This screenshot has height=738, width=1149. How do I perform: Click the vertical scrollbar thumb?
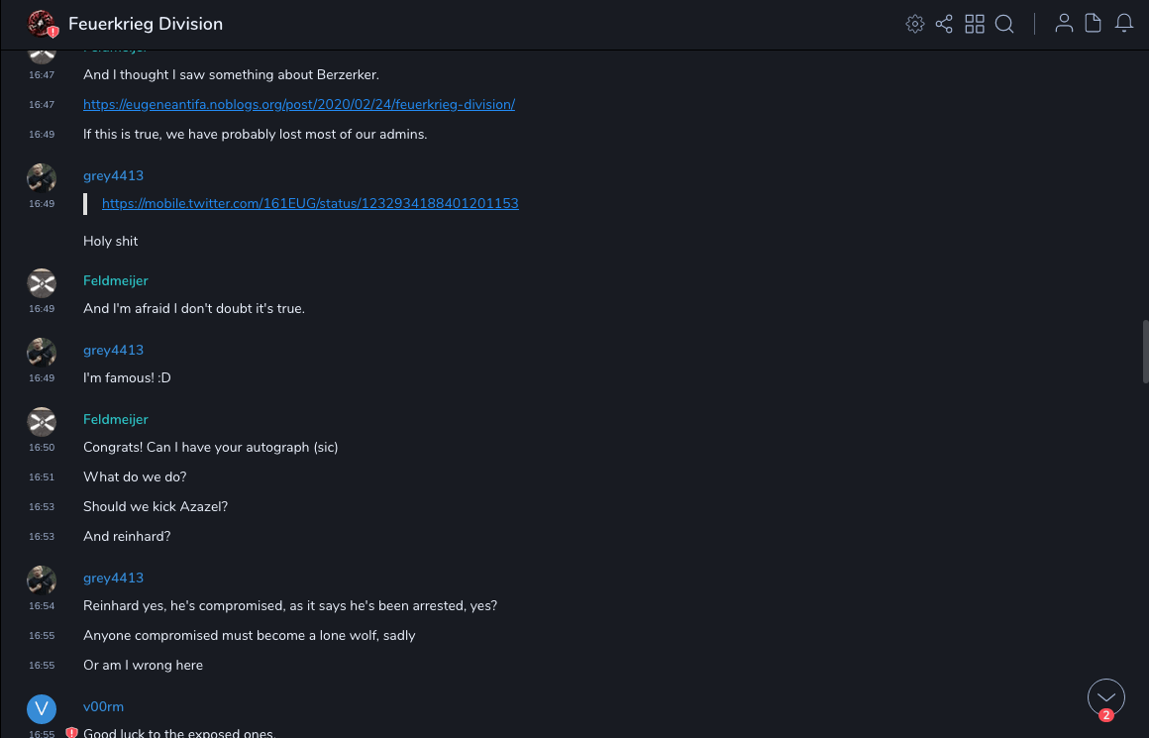coord(1145,352)
